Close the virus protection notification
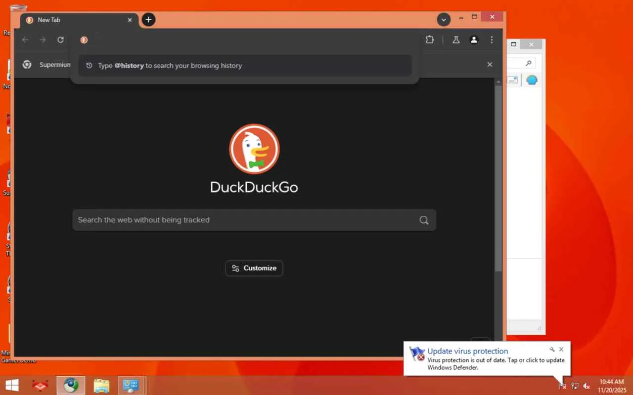The height and width of the screenshot is (395, 633). click(561, 350)
